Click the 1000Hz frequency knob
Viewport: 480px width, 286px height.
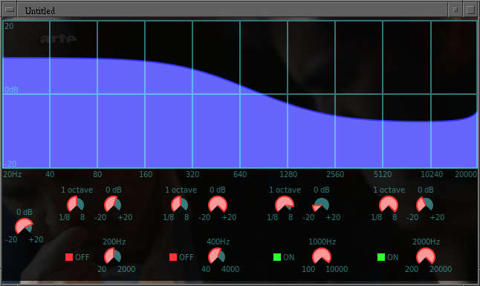coord(322,256)
